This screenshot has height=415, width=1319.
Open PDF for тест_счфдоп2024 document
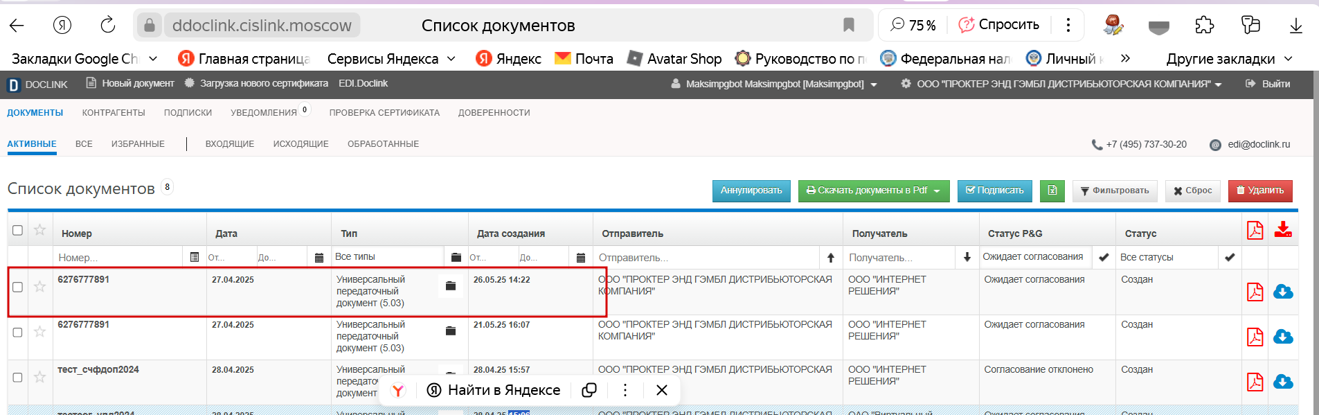pos(1255,382)
